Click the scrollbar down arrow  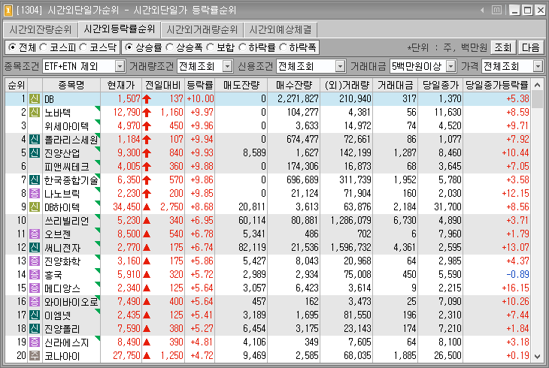pyautogui.click(x=538, y=357)
